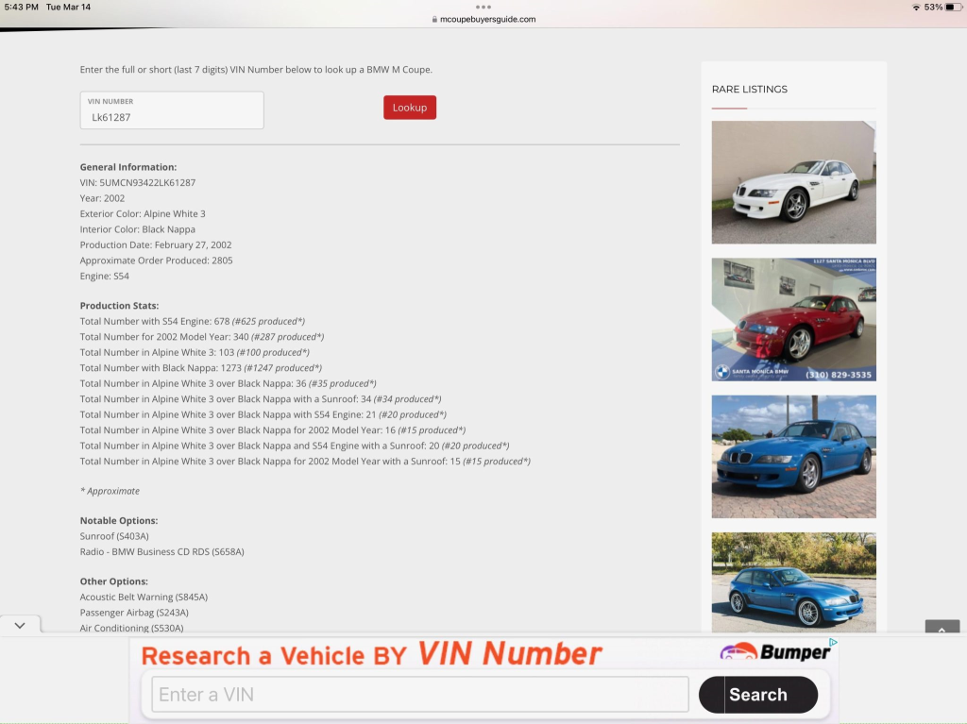Image resolution: width=967 pixels, height=724 pixels.
Task: Click Acoustic Belt Warning (S845A)
Action: (x=144, y=597)
